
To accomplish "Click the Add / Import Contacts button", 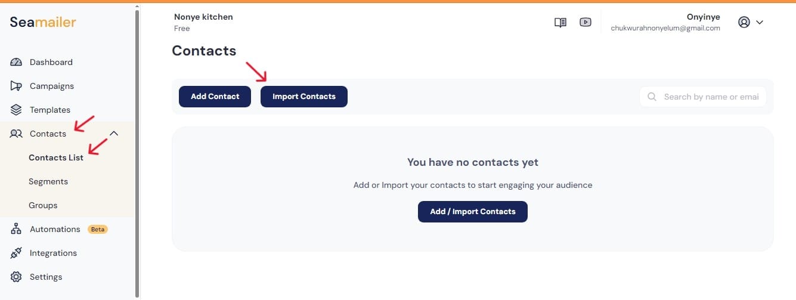I will (472, 211).
